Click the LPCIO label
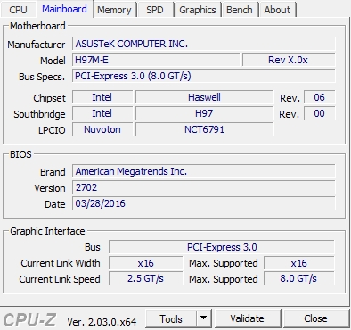 pos(52,130)
